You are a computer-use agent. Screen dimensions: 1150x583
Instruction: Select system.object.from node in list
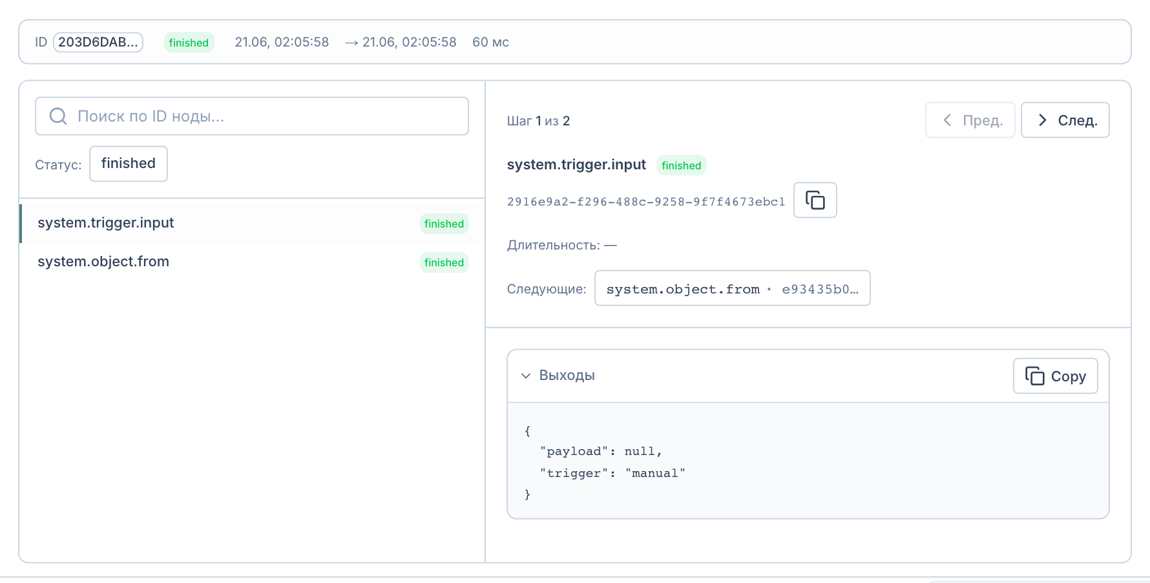tap(252, 262)
